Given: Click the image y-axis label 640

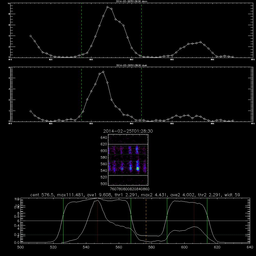Looking at the screenshot, I should point(104,138).
